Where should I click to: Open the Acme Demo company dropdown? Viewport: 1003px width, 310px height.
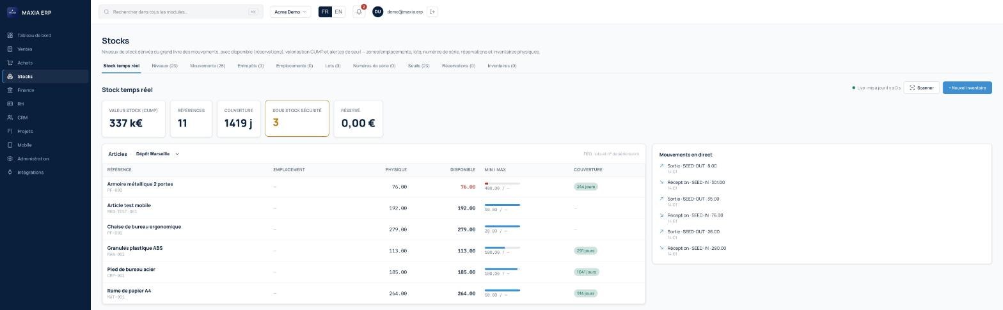290,12
